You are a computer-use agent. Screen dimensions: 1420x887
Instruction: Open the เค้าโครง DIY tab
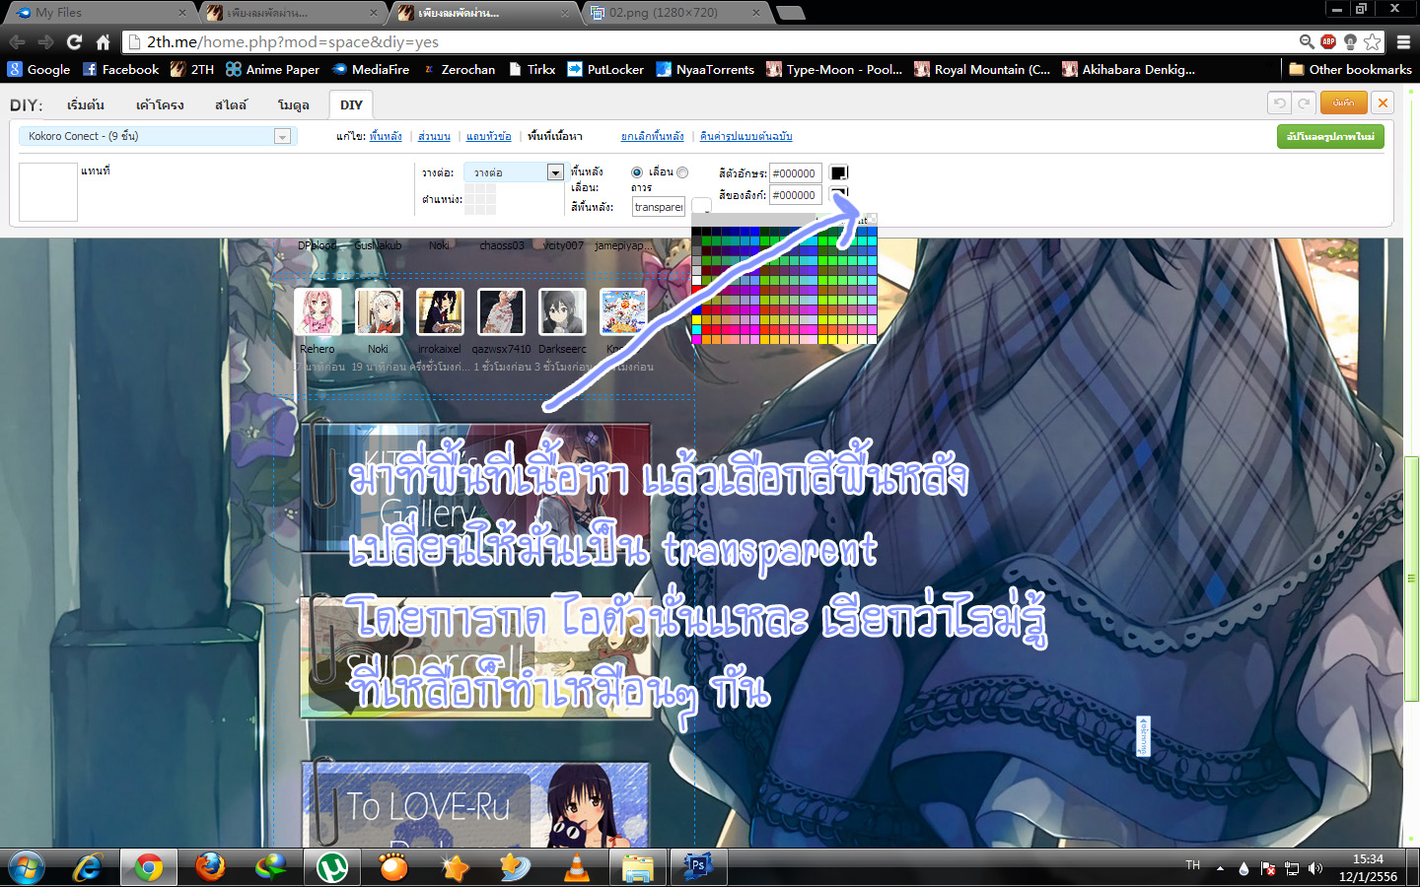point(160,104)
